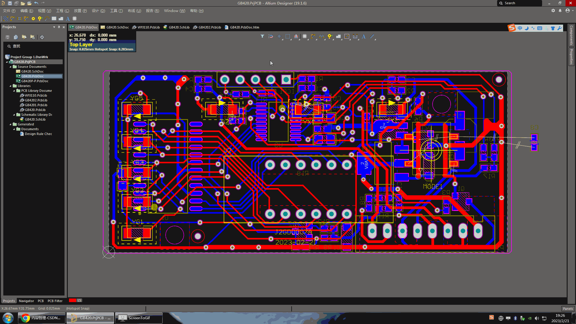This screenshot has height=324, width=576.
Task: Switch to the GB420.SchDoc tab
Action: coord(115,27)
